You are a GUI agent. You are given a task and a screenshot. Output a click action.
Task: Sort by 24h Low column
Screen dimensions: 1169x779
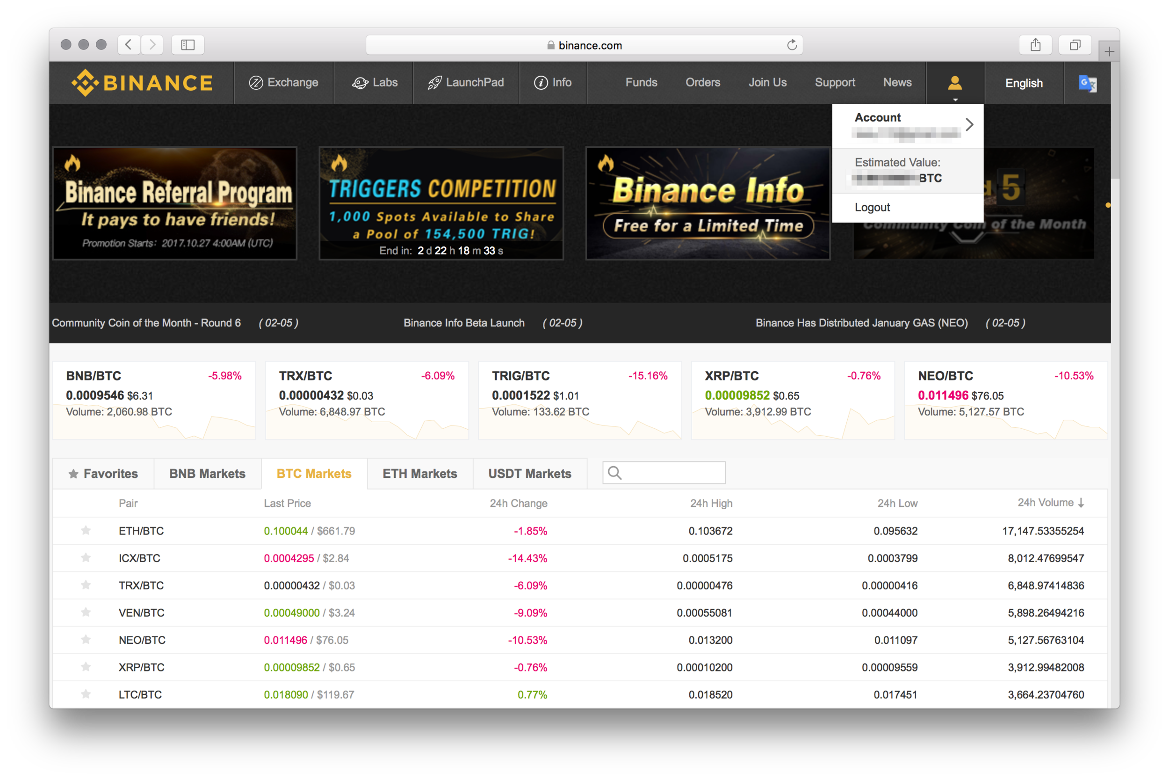click(x=897, y=503)
